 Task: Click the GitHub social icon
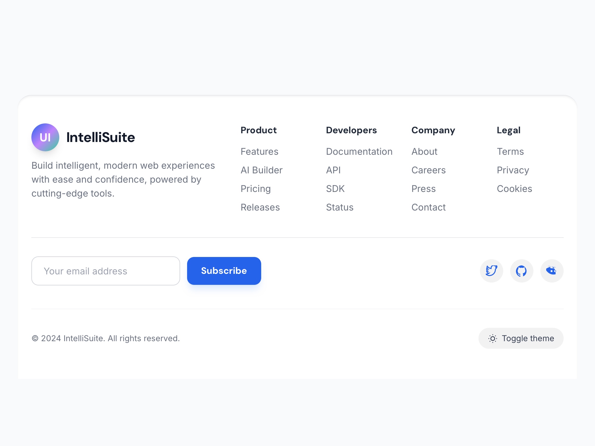521,271
